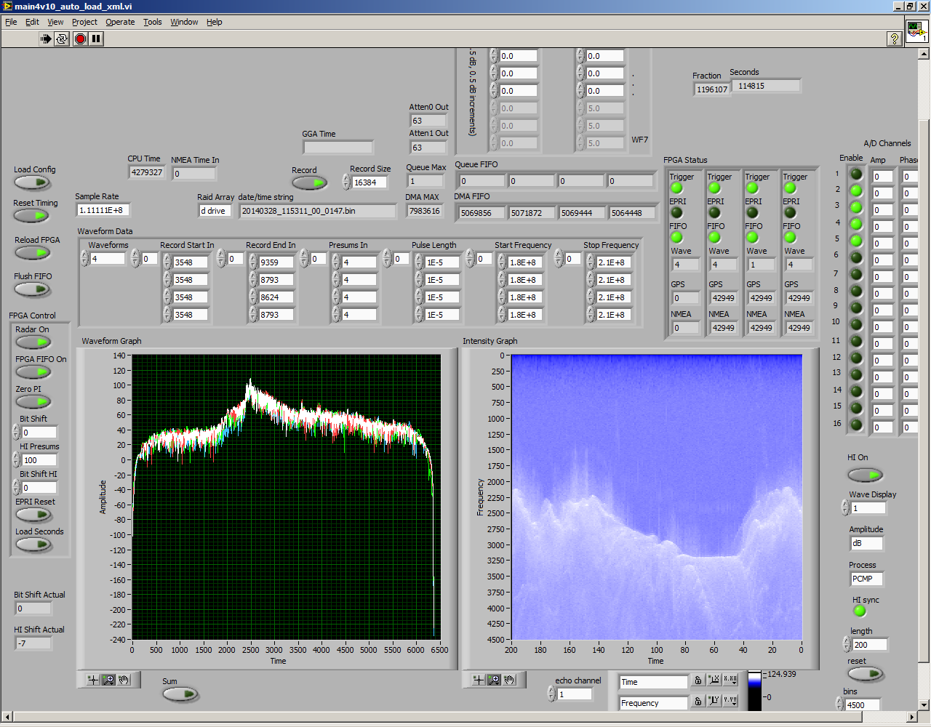Open the Process PCMP selector
The image size is (931, 727).
pyautogui.click(x=866, y=579)
